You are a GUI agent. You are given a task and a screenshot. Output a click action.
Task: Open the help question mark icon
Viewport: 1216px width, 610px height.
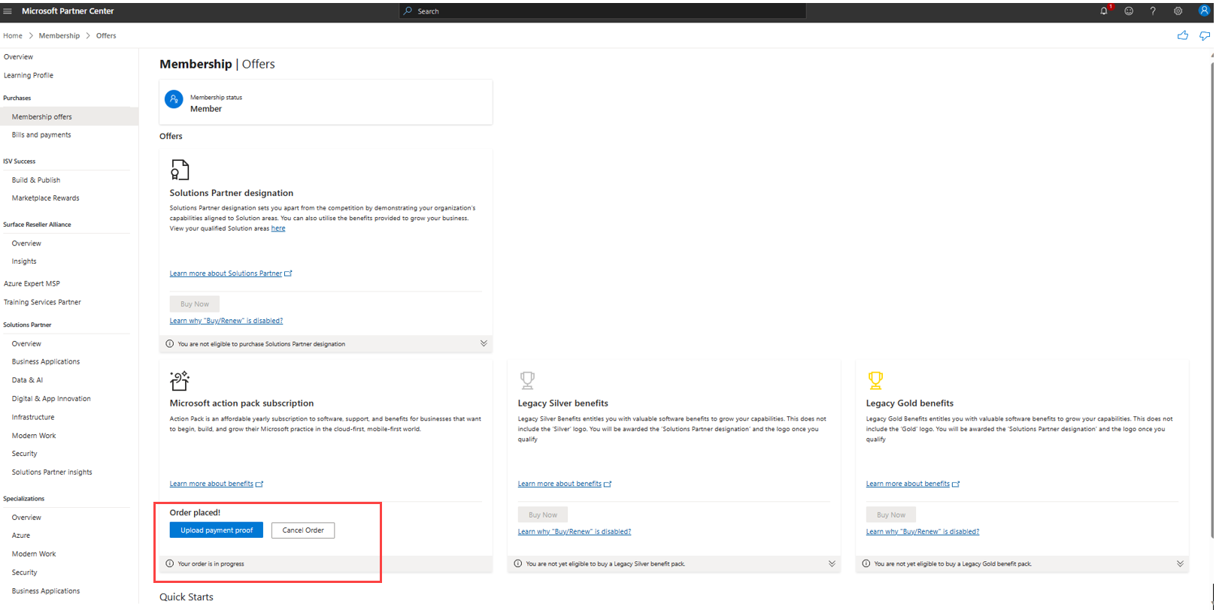point(1153,11)
